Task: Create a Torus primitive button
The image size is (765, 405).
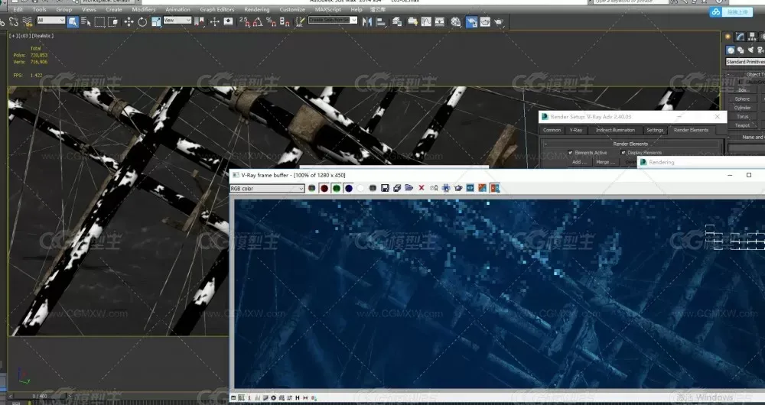Action: click(742, 116)
